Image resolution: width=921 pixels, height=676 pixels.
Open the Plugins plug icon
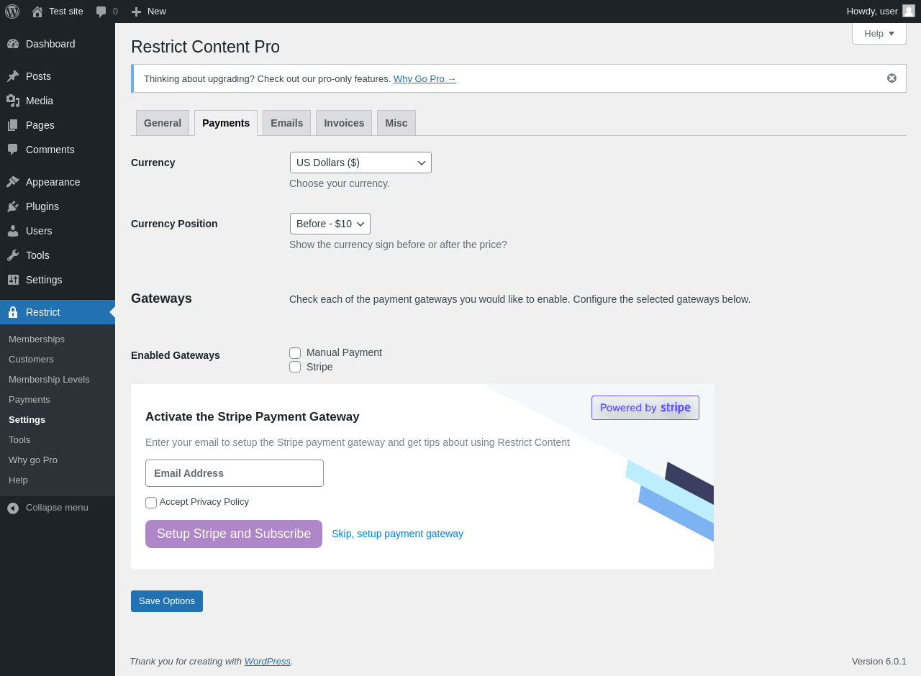click(x=13, y=206)
